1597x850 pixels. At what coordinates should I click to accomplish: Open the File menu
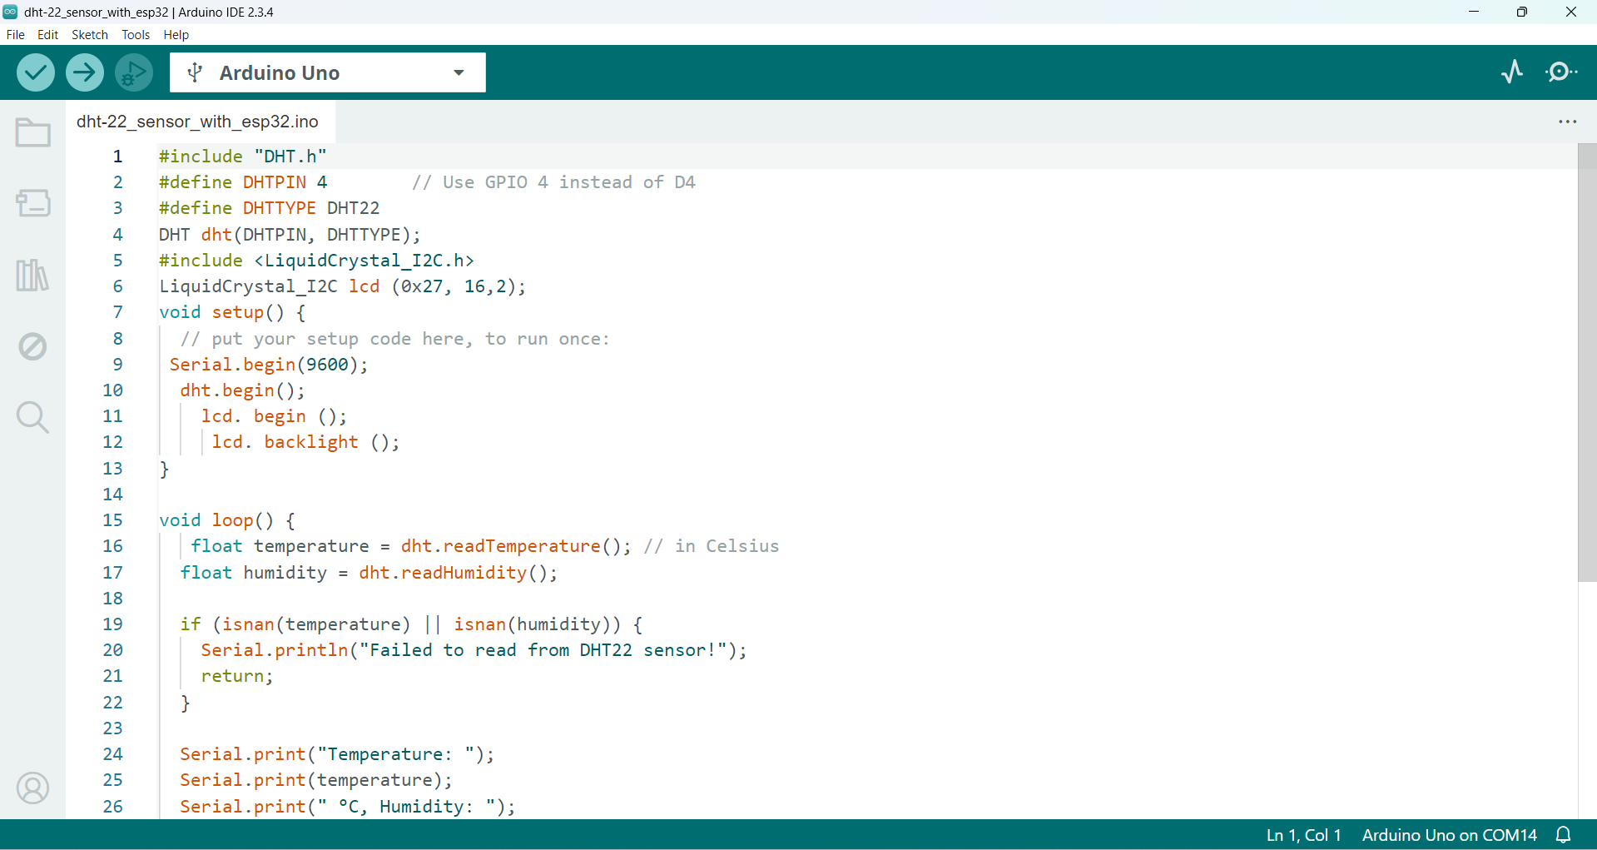click(x=16, y=35)
